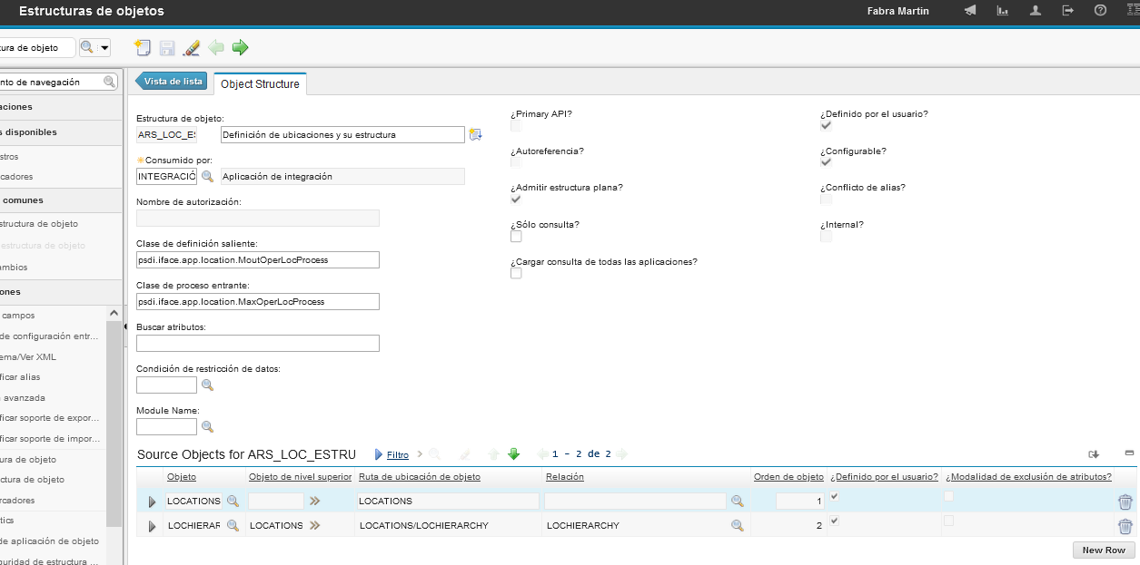
Task: Go to next record with green right arrow
Action: tap(240, 48)
